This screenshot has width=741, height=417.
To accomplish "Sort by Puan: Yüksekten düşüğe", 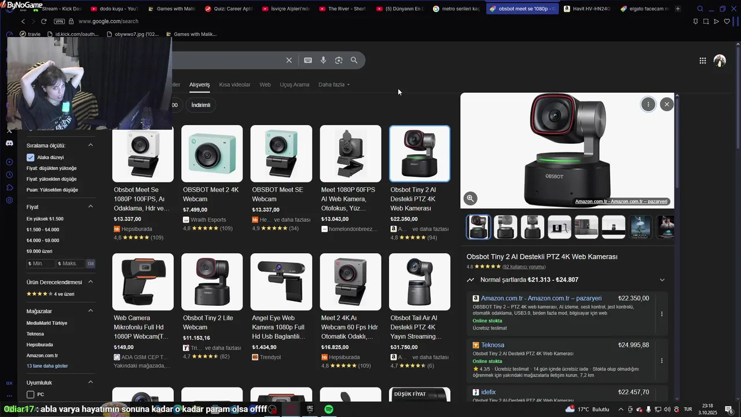I will pyautogui.click(x=52, y=190).
